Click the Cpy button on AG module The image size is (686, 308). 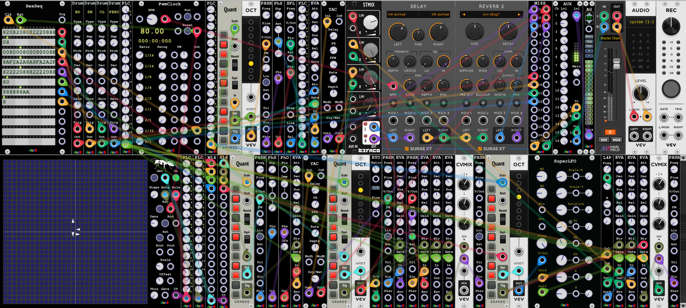click(589, 41)
